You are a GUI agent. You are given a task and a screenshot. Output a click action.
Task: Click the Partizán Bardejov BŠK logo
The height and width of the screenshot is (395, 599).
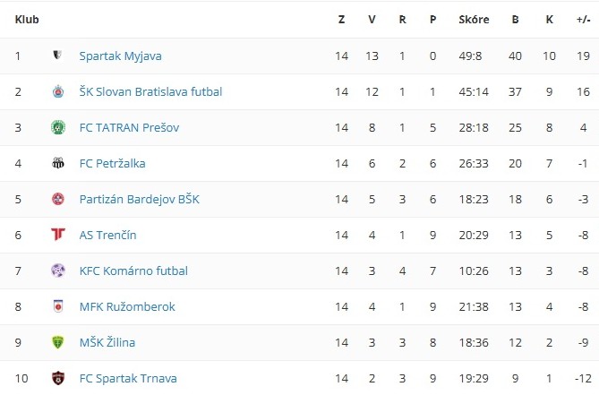tap(58, 199)
